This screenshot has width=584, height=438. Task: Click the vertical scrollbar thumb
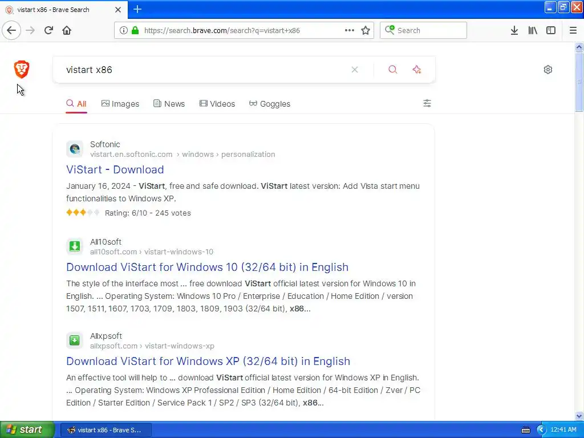point(579,82)
